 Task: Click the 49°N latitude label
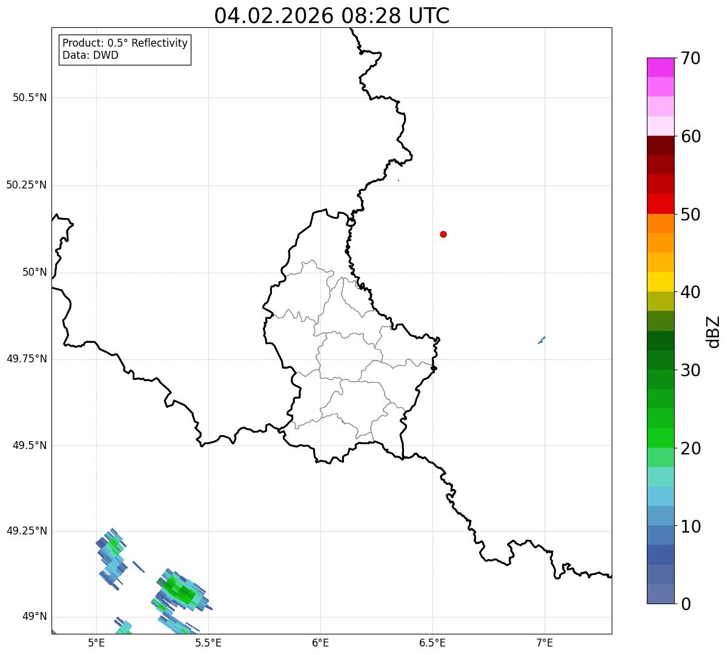35,617
